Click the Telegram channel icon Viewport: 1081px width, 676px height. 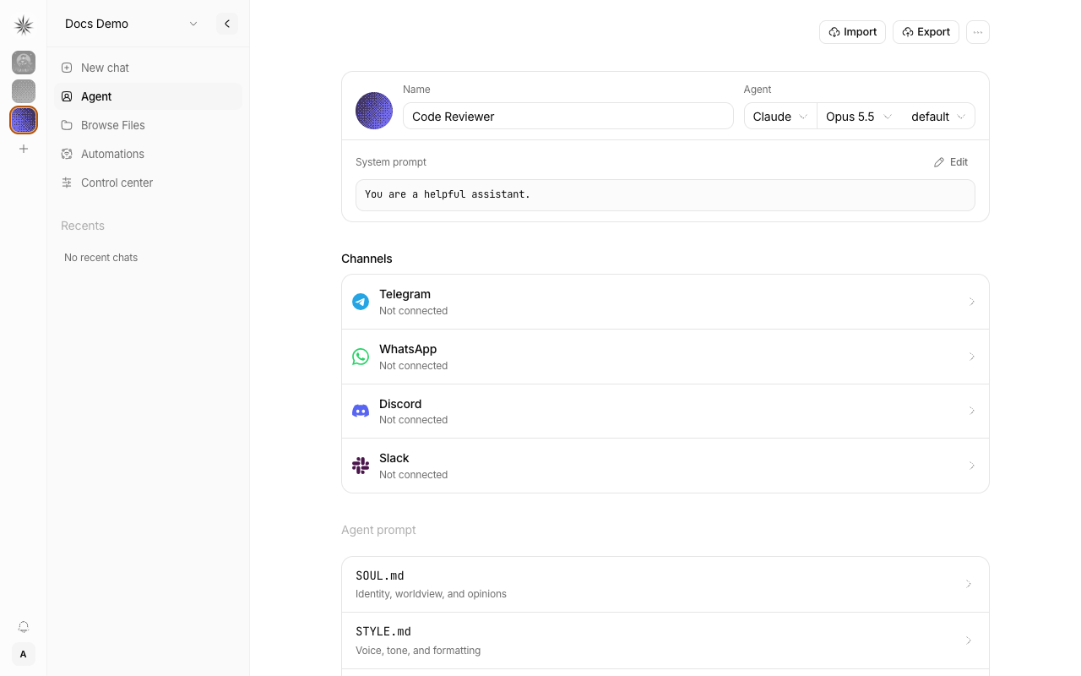tap(361, 302)
